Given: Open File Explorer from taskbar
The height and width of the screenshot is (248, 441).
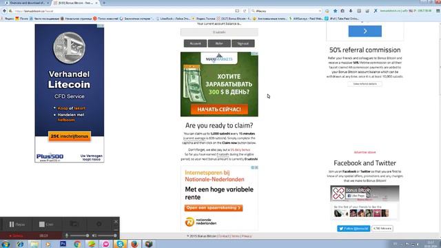Looking at the screenshot, I should coord(34,244).
